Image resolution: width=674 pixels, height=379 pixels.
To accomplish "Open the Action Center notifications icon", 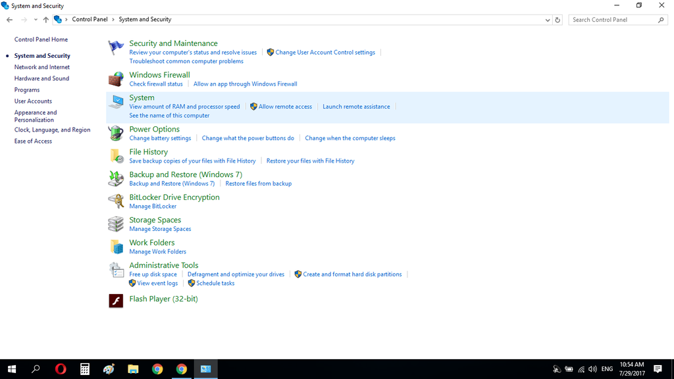I will coord(658,369).
